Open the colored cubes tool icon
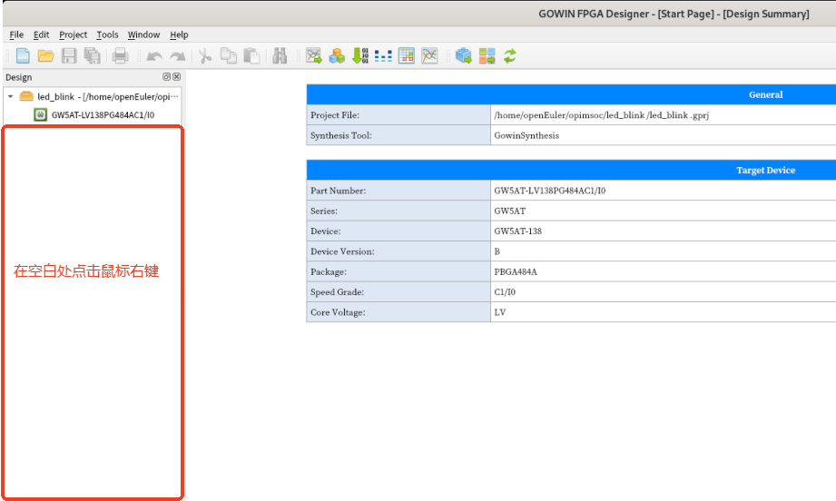The image size is (836, 501). (337, 55)
